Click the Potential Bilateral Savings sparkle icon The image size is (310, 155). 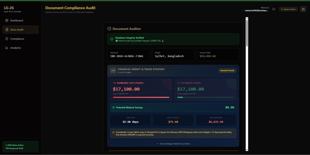[113, 108]
